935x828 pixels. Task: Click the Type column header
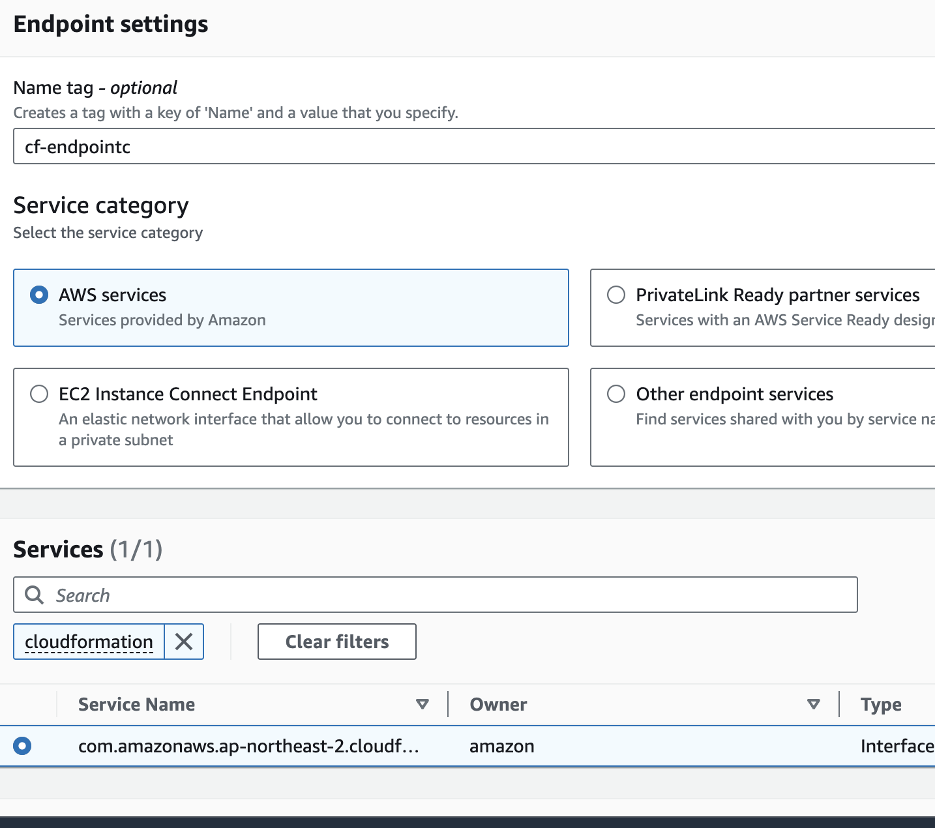pos(881,704)
